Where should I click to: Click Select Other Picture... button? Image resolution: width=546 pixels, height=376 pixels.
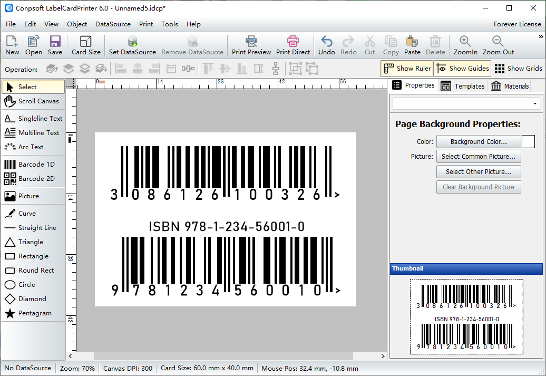coord(479,172)
